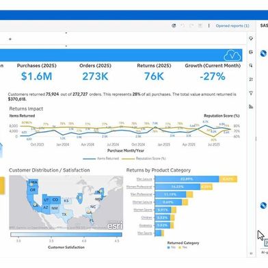Click the upper SAS assistant avatar icon

263,53
